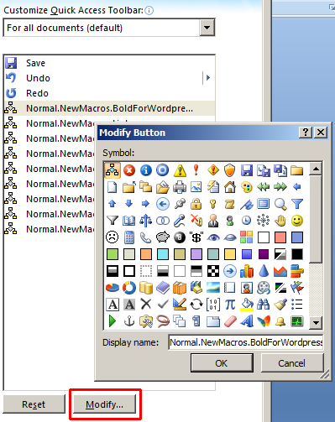Choose the pie chart symbol
Image resolution: width=335 pixels, height=422 pixels.
(113, 288)
